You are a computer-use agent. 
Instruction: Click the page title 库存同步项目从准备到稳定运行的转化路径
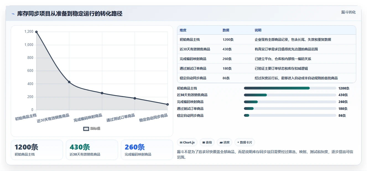tap(70, 14)
